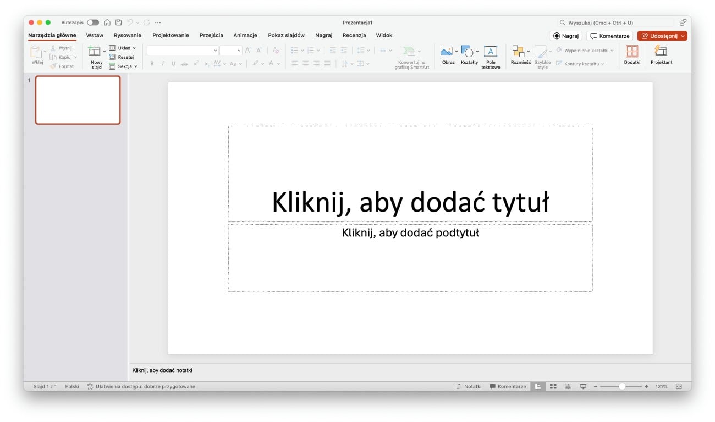Toggle italic formatting
715x422 pixels.
pos(162,64)
